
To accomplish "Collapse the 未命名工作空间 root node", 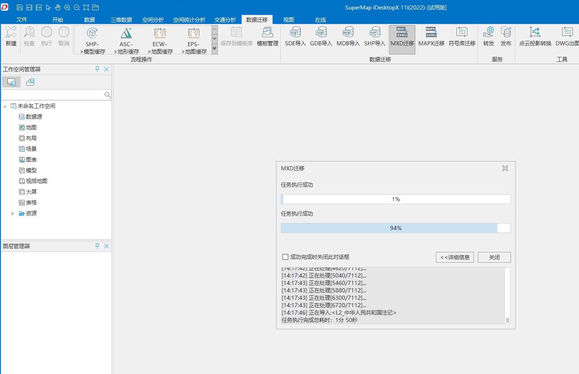I will [5, 106].
